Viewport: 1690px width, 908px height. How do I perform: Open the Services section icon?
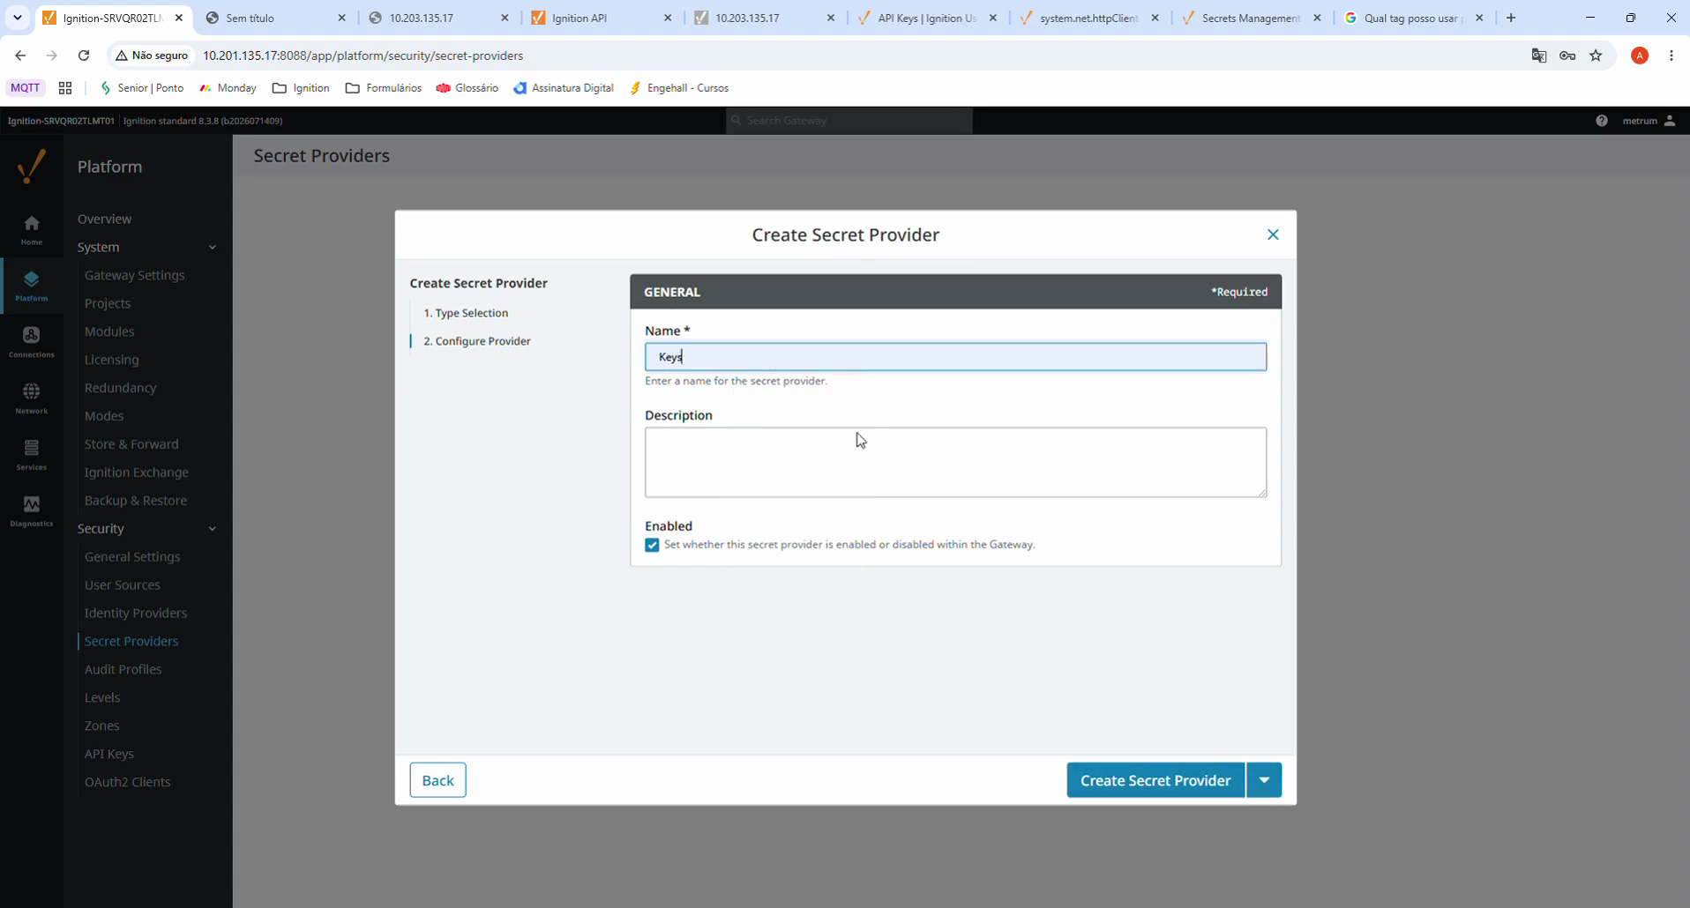click(x=32, y=455)
